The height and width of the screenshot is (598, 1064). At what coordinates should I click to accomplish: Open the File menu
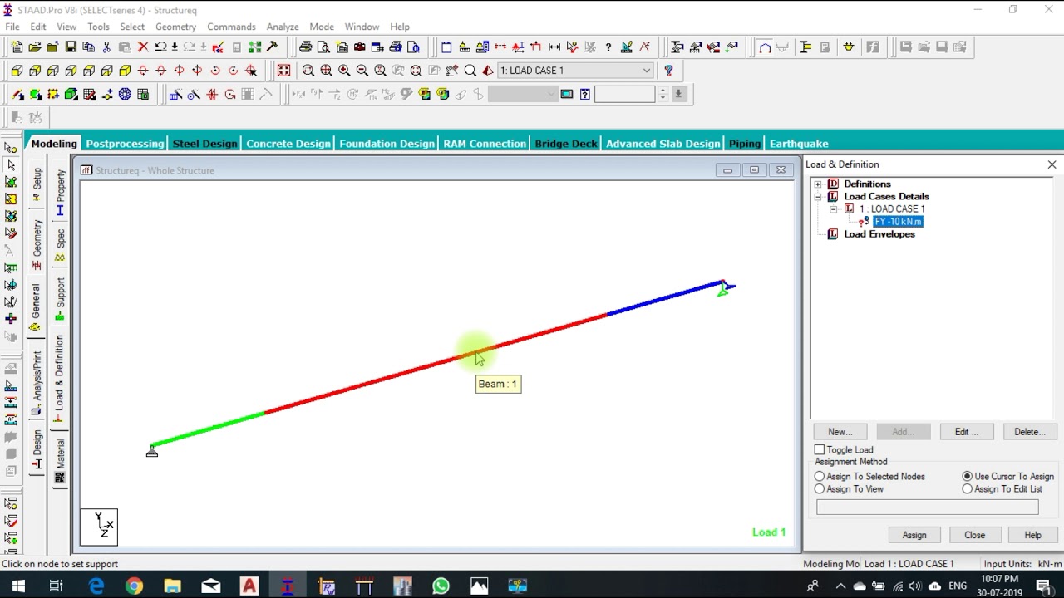(12, 27)
